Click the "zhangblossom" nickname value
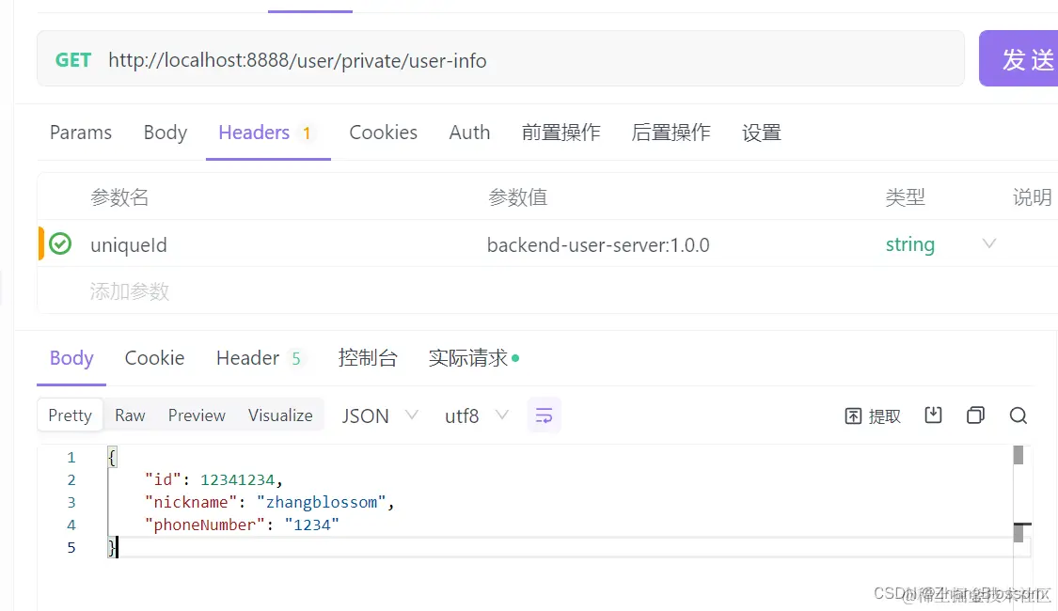 (x=321, y=502)
